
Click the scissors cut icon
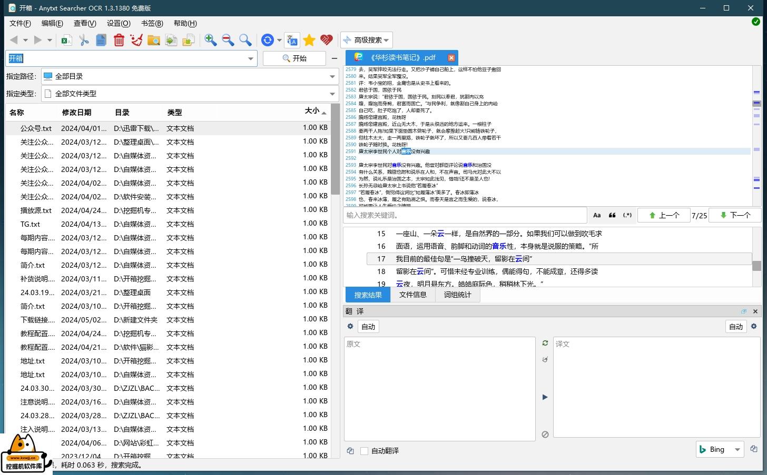pyautogui.click(x=84, y=40)
